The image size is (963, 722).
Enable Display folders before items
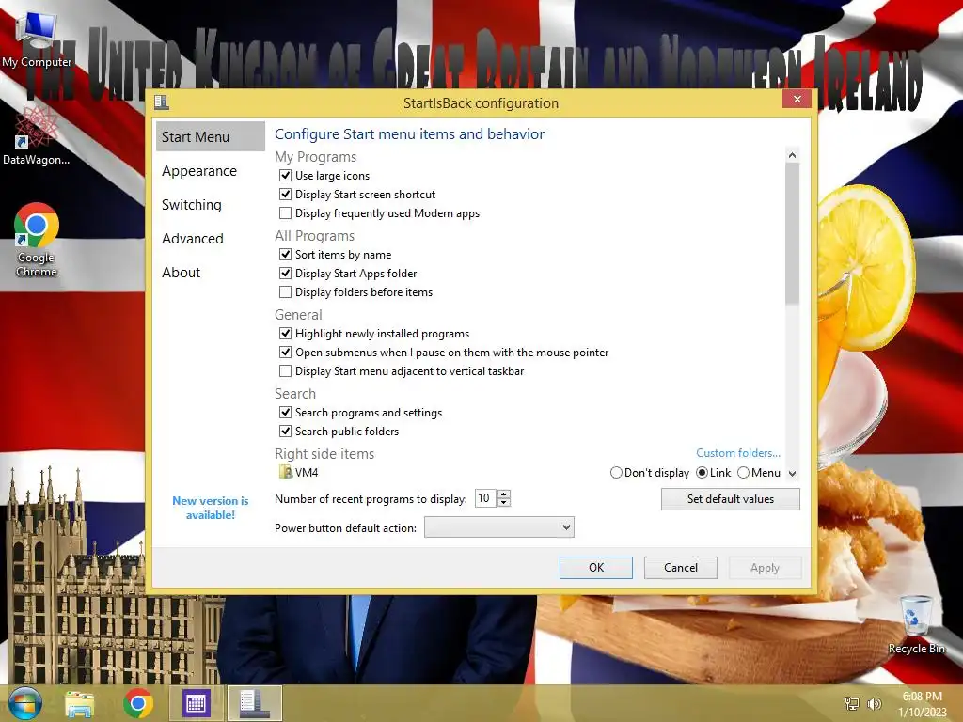click(x=285, y=291)
